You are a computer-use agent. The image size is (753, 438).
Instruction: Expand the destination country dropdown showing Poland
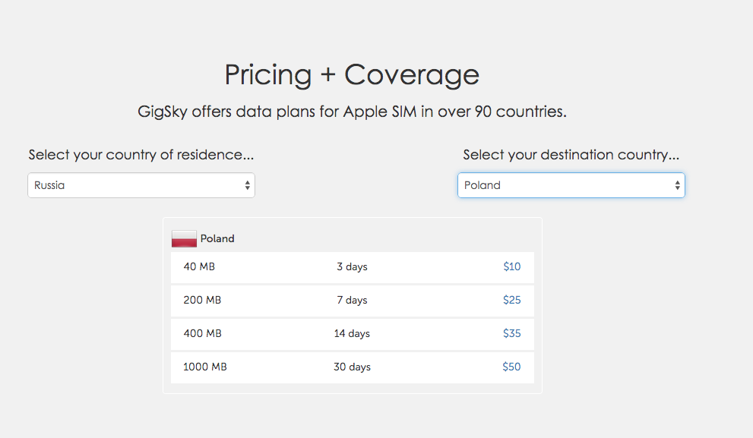[x=571, y=185]
